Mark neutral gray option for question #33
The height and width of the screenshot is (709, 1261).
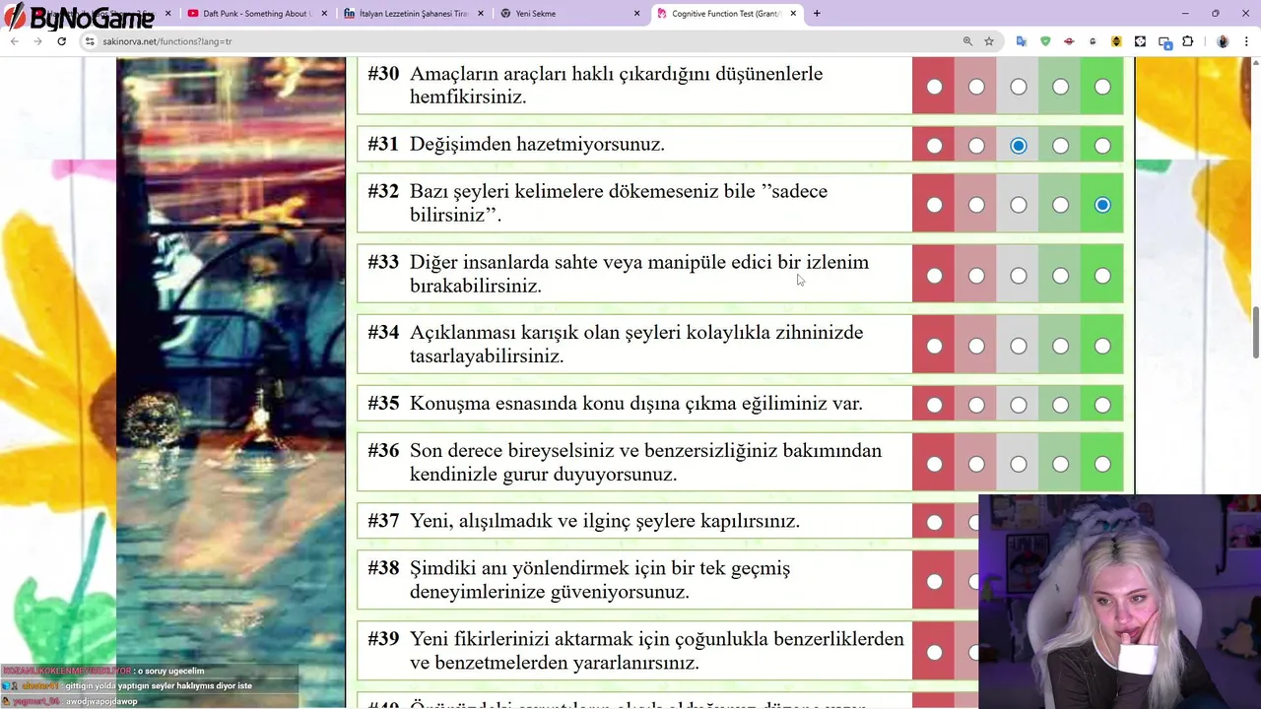tap(1018, 276)
